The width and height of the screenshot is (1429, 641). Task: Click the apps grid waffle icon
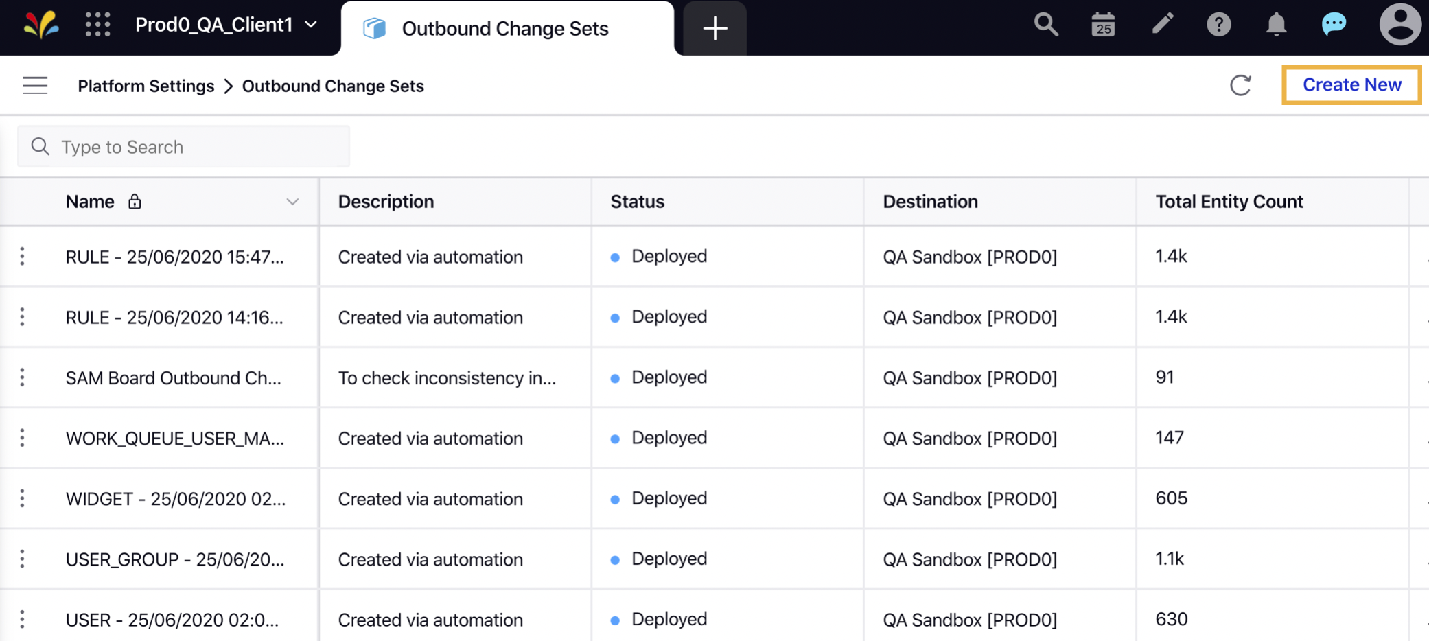(x=98, y=25)
